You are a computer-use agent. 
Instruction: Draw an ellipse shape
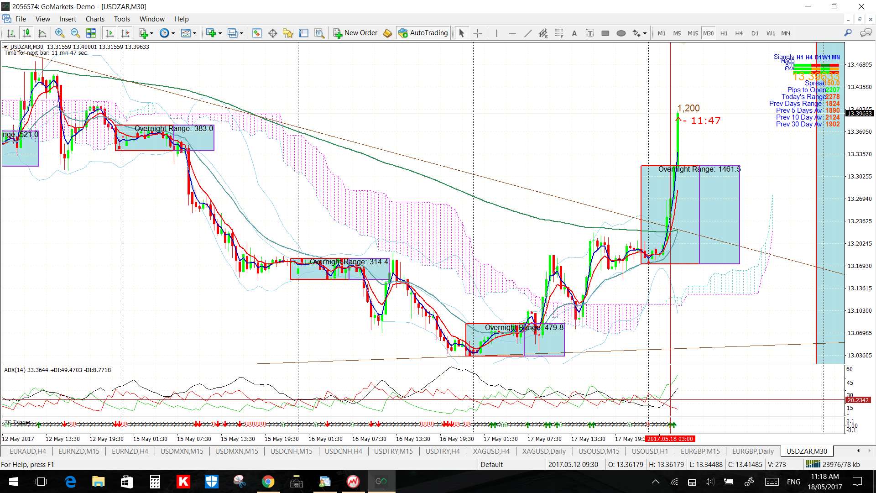[621, 33]
